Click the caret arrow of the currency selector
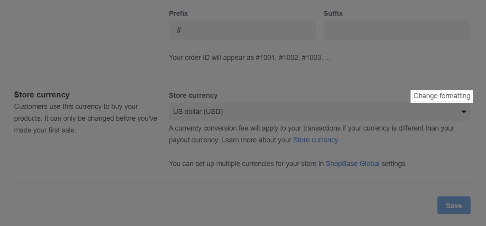Viewport: 486px width, 226px height. [463, 112]
